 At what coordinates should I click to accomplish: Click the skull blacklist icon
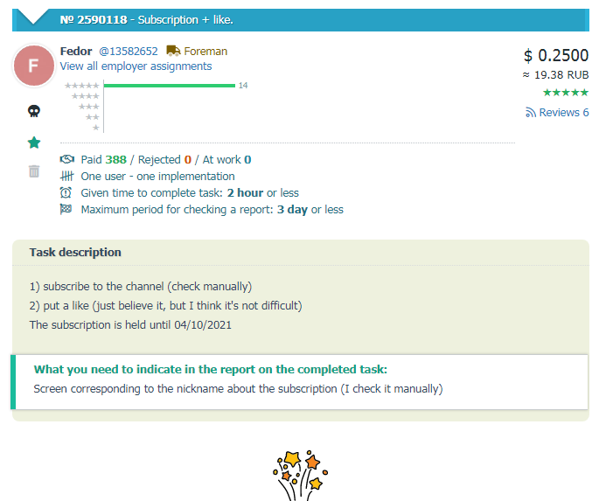34,111
